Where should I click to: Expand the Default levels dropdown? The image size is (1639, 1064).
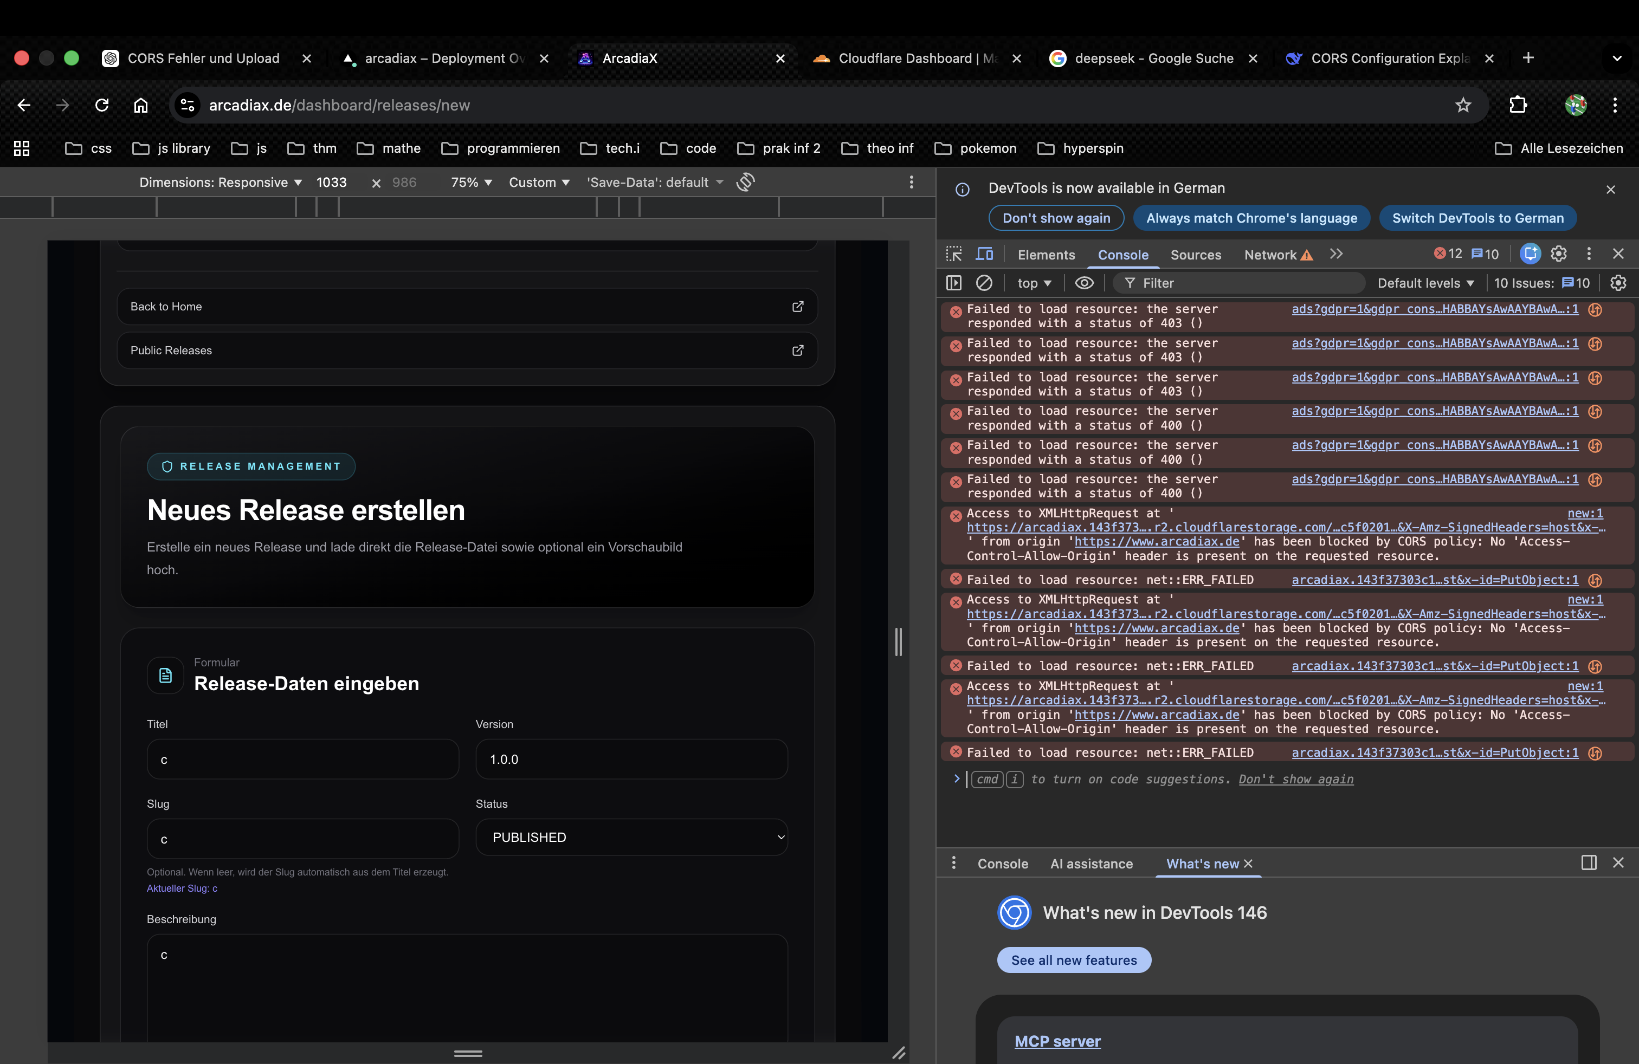point(1425,283)
